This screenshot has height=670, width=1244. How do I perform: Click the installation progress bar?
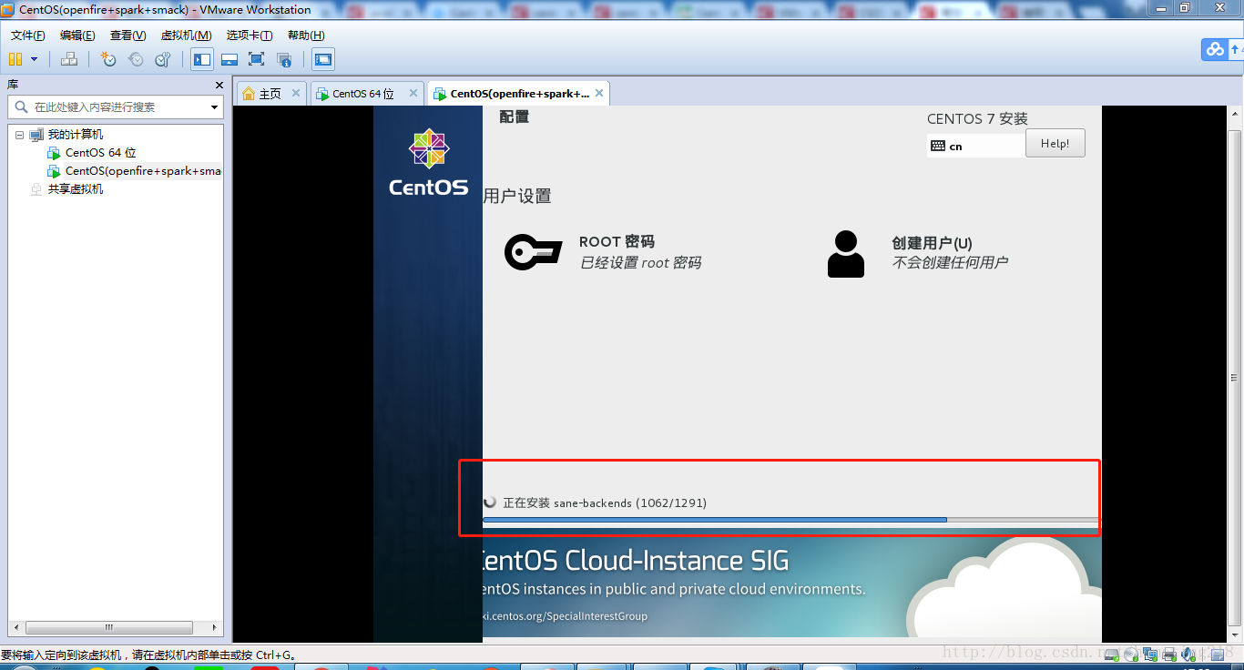point(790,520)
